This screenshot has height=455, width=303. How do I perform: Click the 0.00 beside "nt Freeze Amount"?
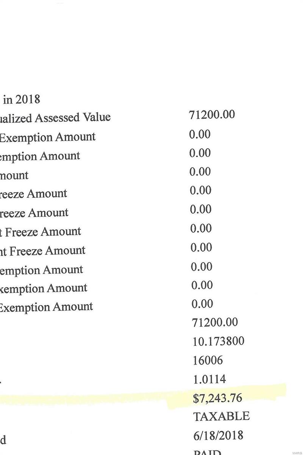click(x=201, y=248)
